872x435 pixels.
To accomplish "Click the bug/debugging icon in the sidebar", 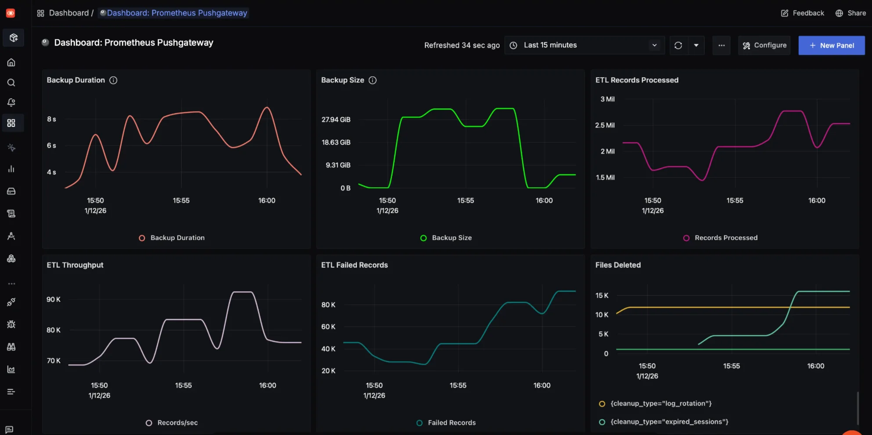I will [x=11, y=324].
